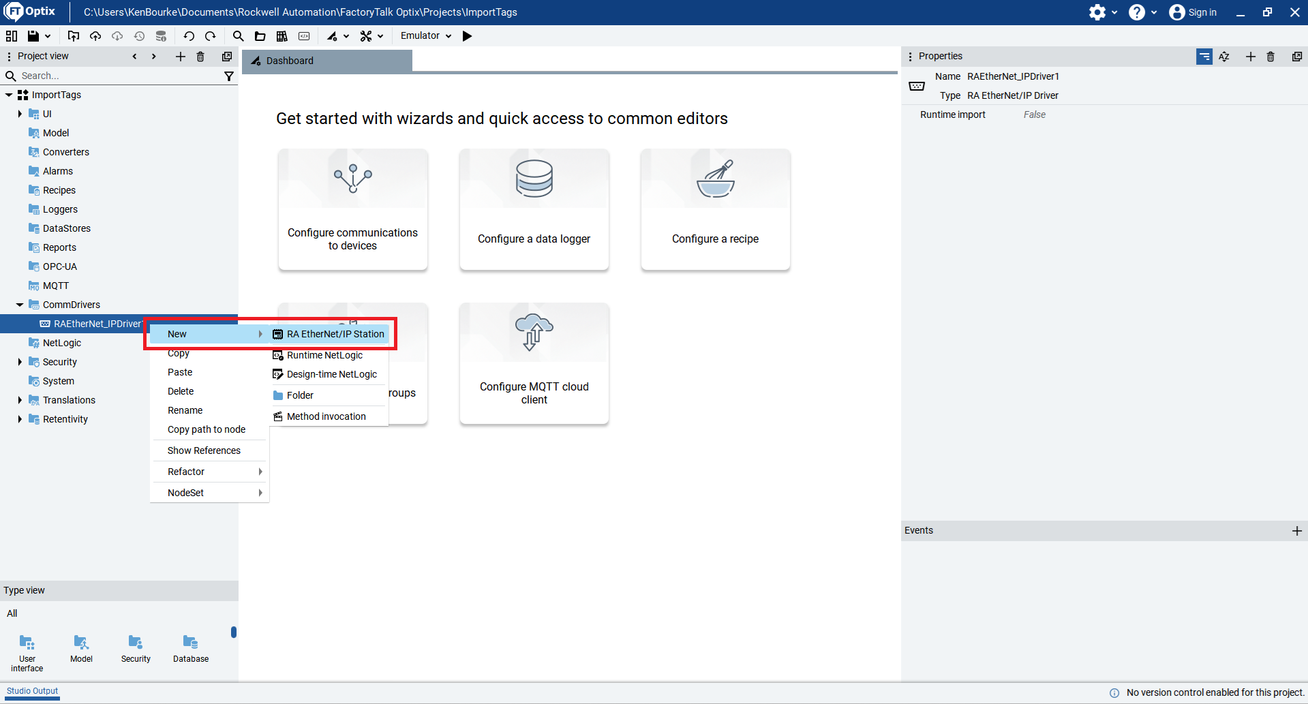Open Configure a data logger wizard
This screenshot has width=1308, height=704.
(x=534, y=210)
